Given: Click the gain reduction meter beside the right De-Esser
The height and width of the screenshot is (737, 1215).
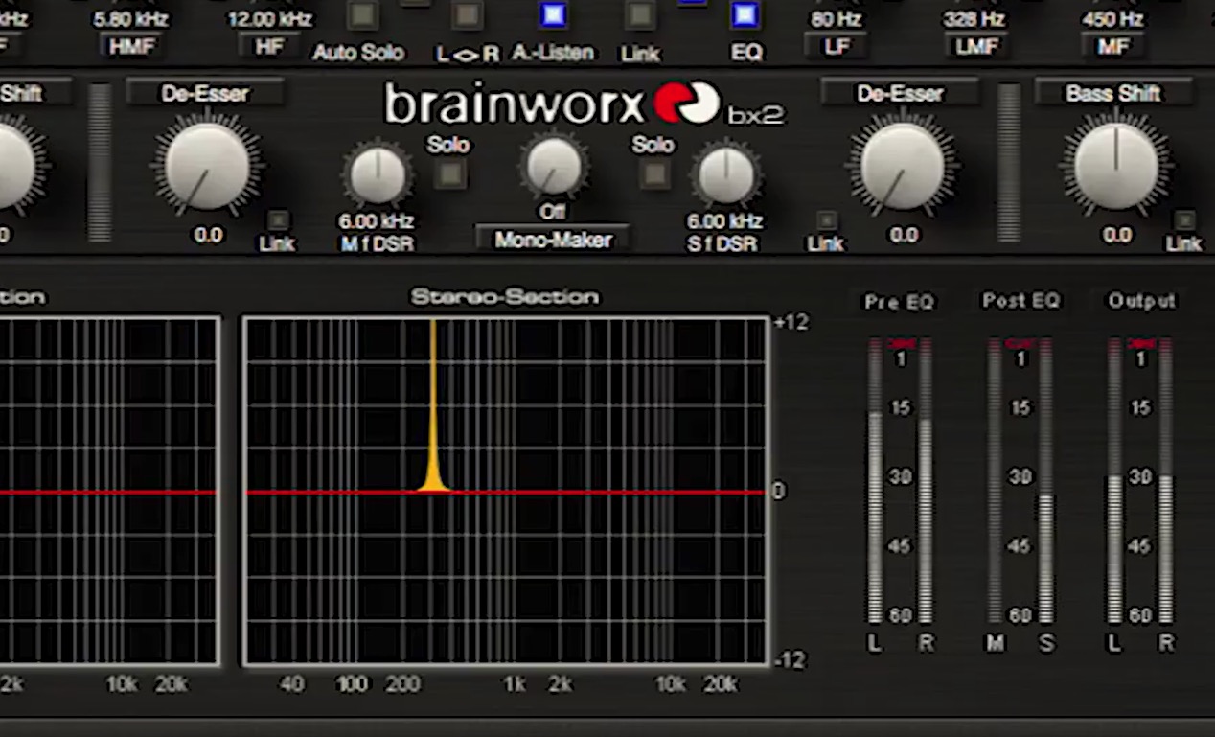Looking at the screenshot, I should pos(1008,162).
